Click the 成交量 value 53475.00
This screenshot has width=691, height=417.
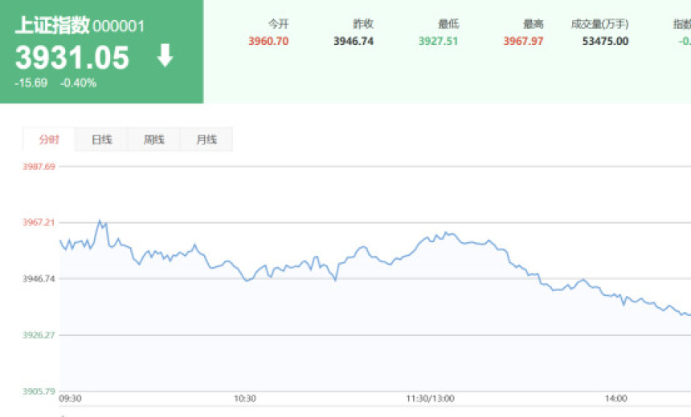point(605,41)
